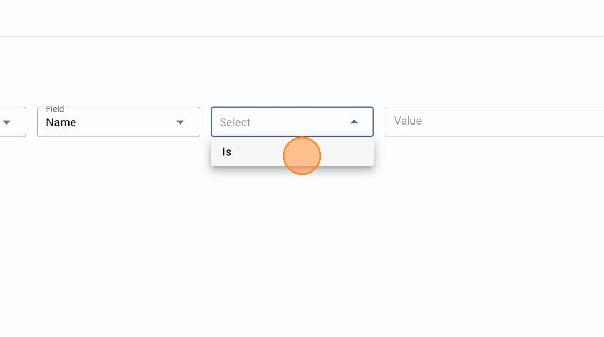Click the "Select" placeholder text
This screenshot has width=604, height=337.
tap(235, 122)
